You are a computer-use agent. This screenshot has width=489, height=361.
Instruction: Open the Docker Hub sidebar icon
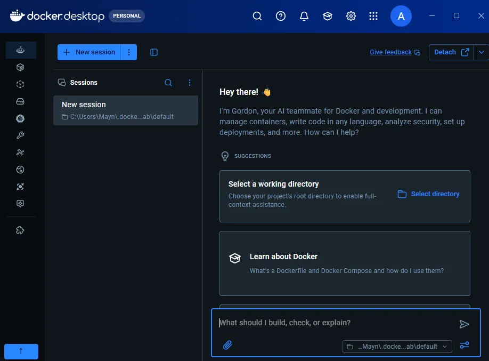coord(20,170)
